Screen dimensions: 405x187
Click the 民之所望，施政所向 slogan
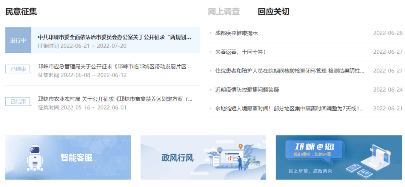310,171
